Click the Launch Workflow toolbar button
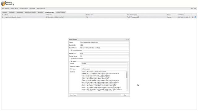The height and width of the screenshot is (111, 198). pyautogui.click(x=24, y=9)
